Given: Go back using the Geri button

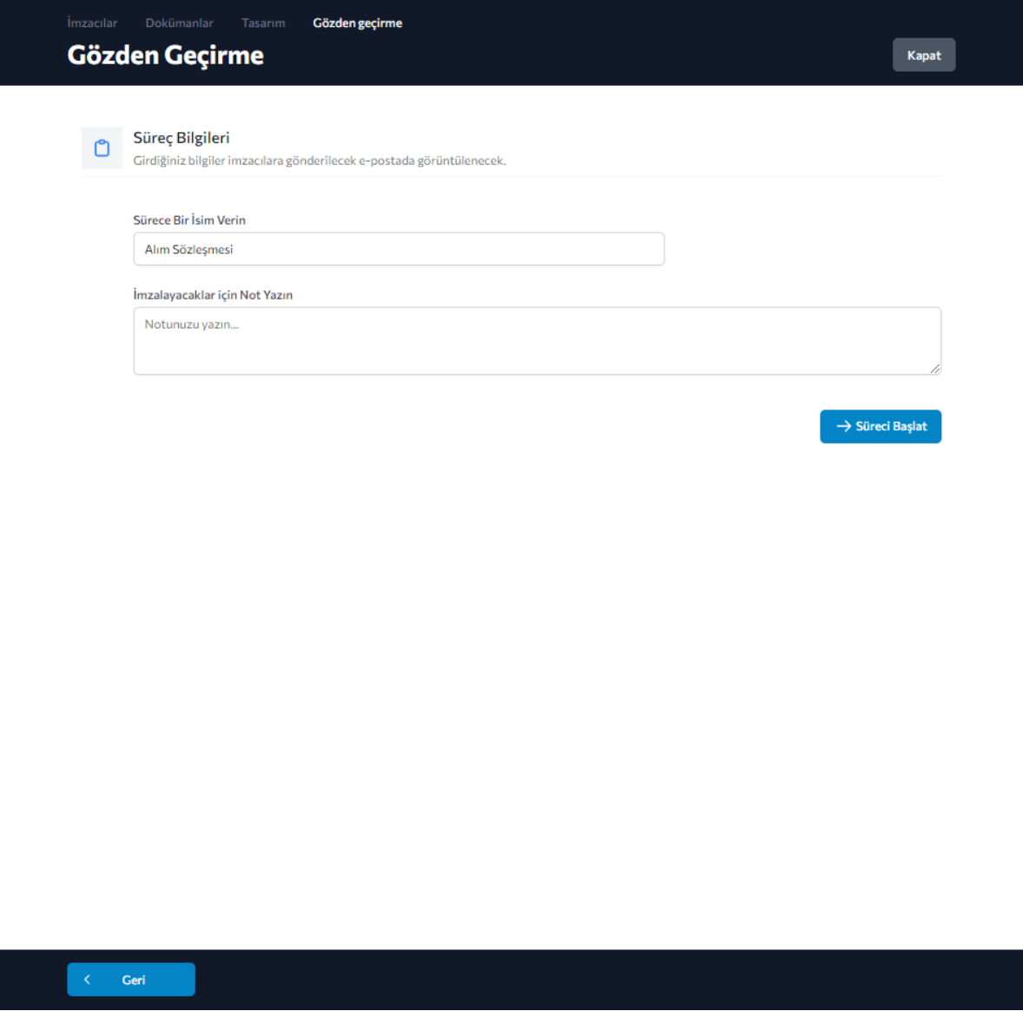Looking at the screenshot, I should [x=131, y=980].
